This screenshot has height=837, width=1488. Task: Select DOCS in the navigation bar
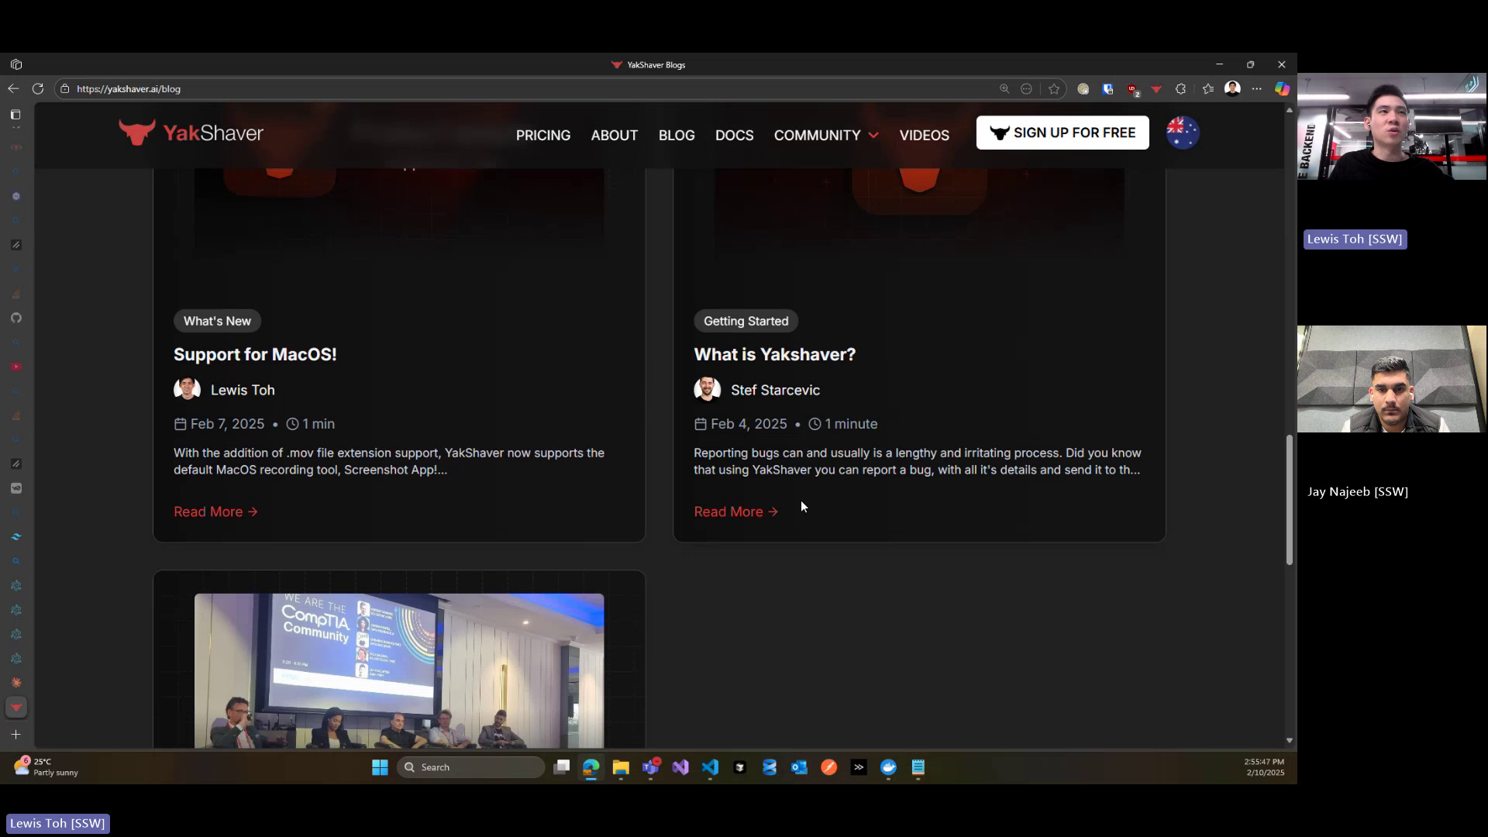735,135
